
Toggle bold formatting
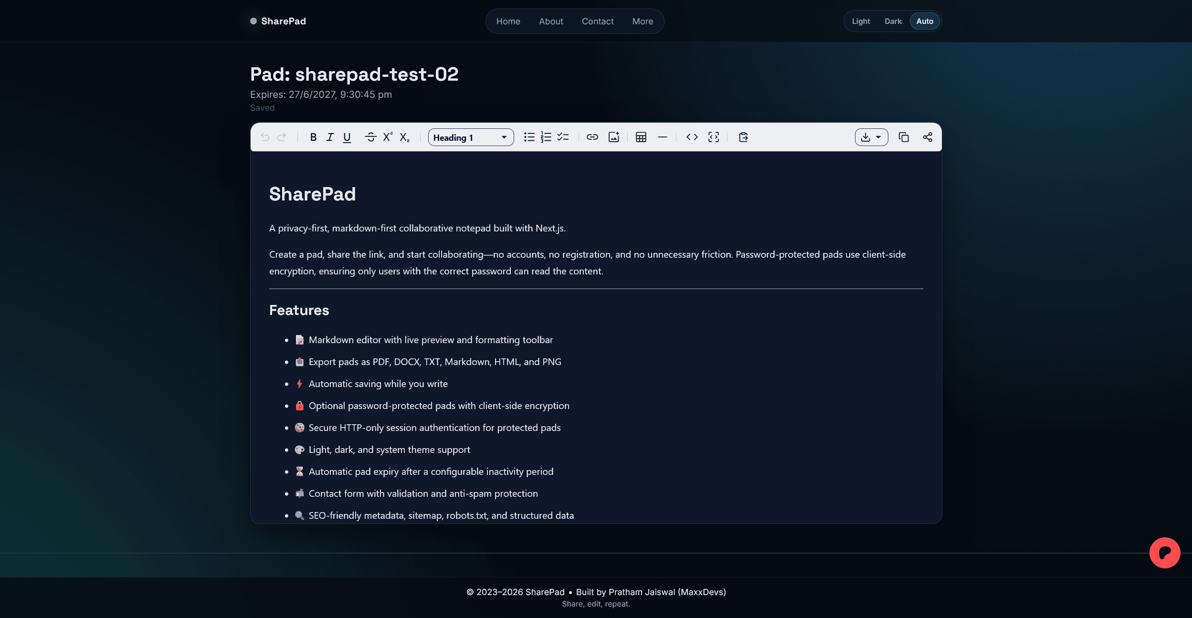(x=313, y=137)
